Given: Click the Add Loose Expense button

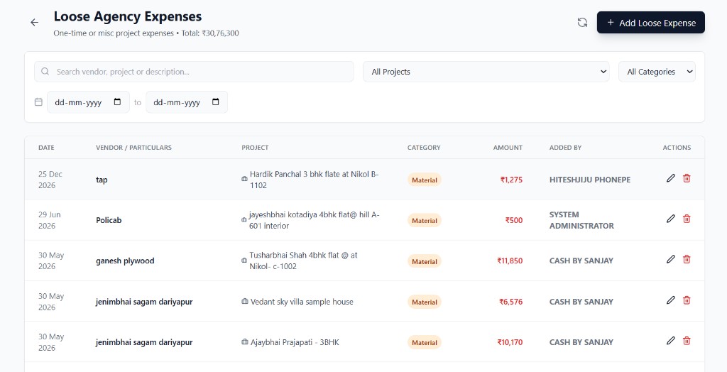Looking at the screenshot, I should click(x=650, y=23).
